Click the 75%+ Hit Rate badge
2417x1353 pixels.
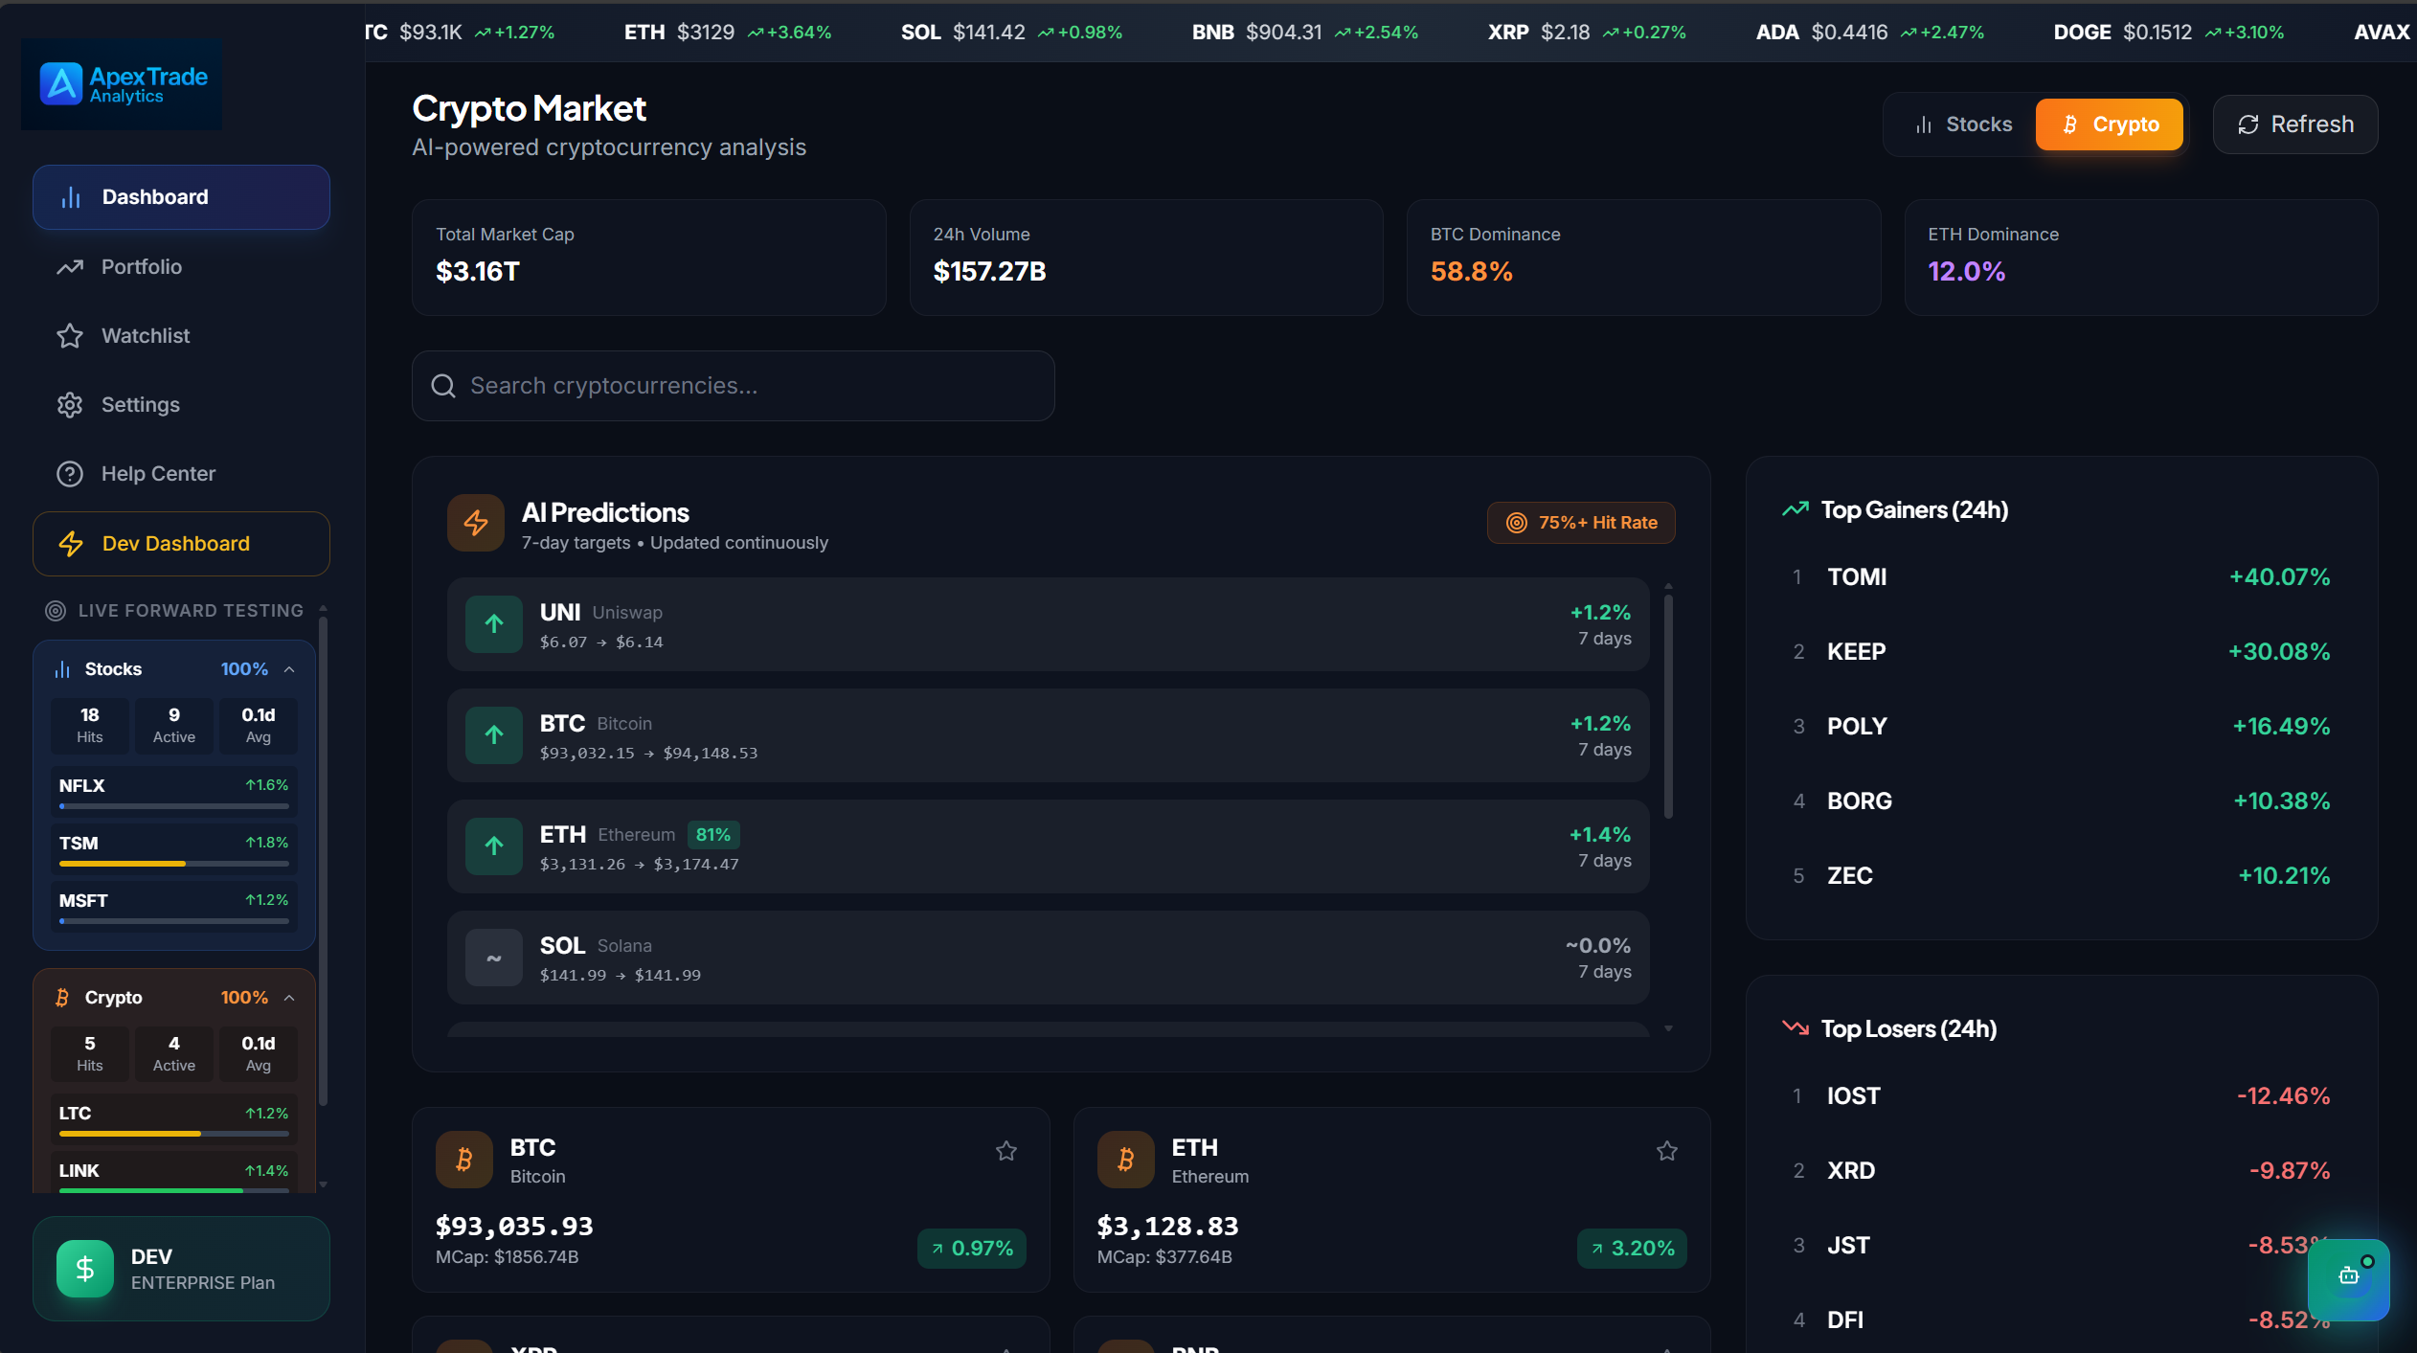(1579, 522)
